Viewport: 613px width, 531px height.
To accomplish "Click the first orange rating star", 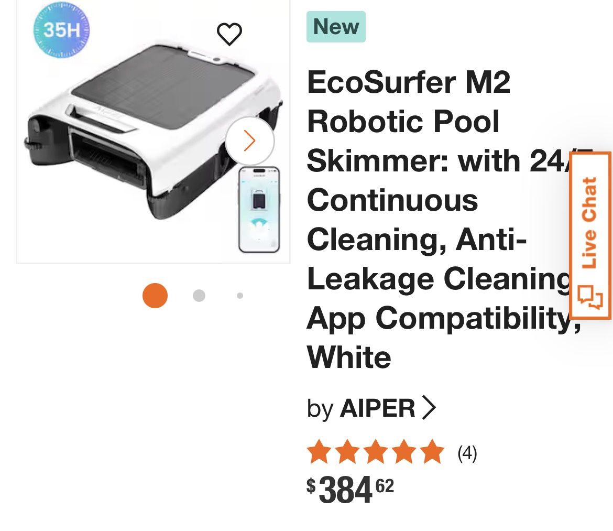I will coord(318,452).
